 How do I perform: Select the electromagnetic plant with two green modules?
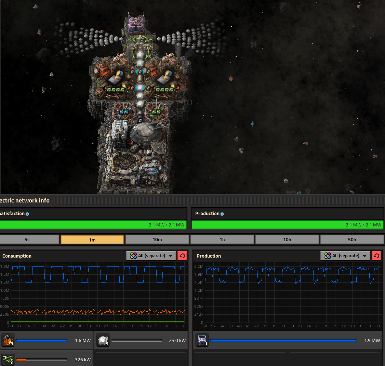(156, 111)
